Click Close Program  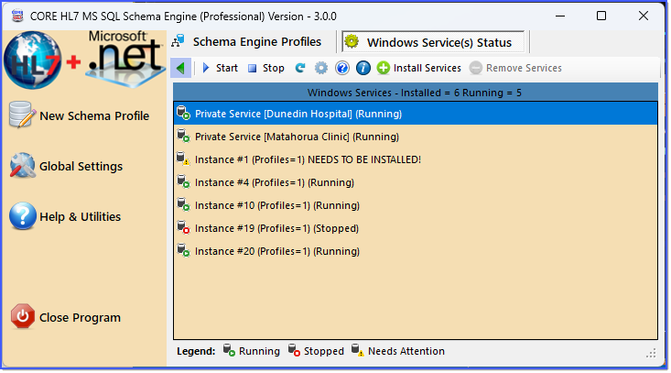tap(66, 317)
